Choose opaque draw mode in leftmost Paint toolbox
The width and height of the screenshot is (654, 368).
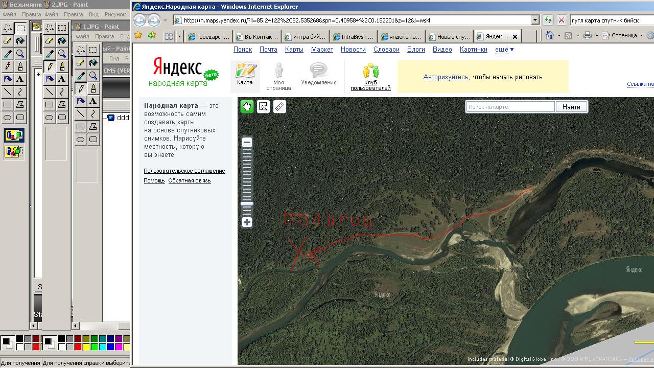tap(14, 135)
